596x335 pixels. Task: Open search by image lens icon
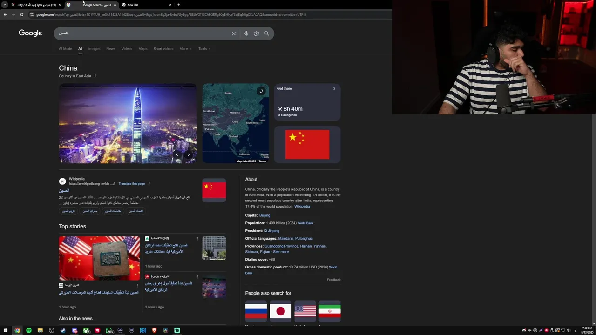[257, 33]
